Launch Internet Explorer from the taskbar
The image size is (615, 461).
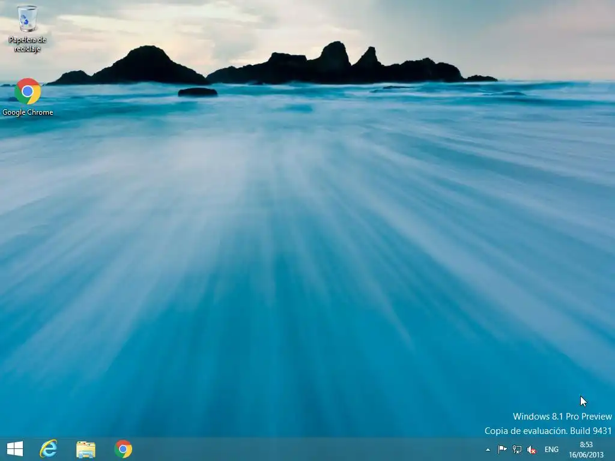click(49, 449)
